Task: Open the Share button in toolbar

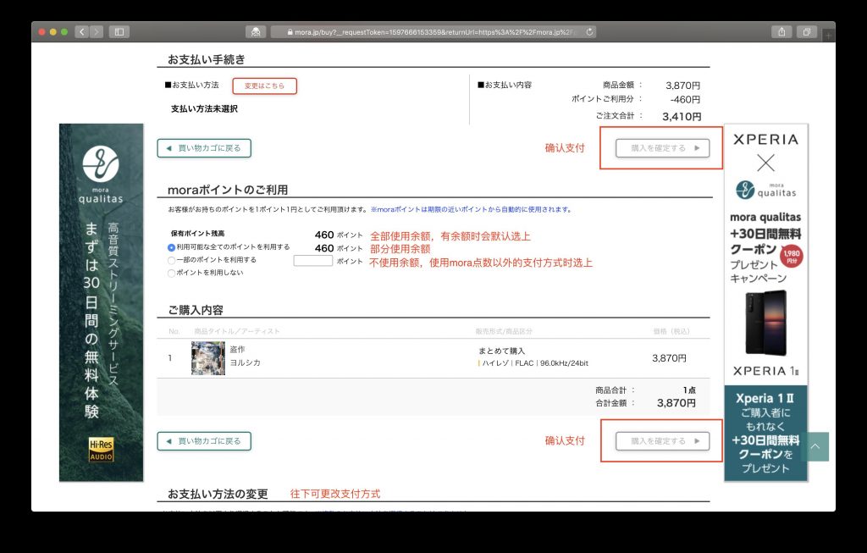Action: (781, 32)
